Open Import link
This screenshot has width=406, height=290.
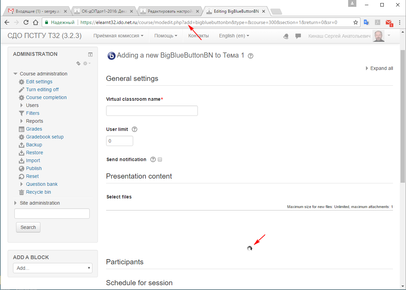[x=33, y=160]
